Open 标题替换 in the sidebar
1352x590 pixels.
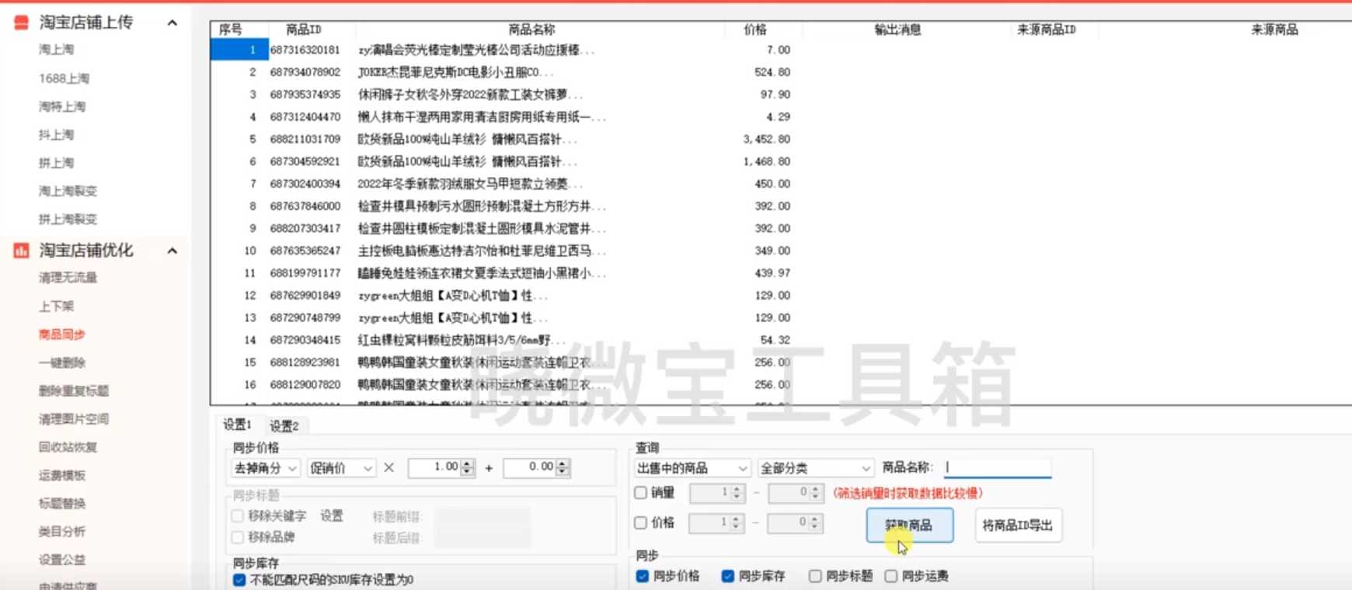point(62,503)
